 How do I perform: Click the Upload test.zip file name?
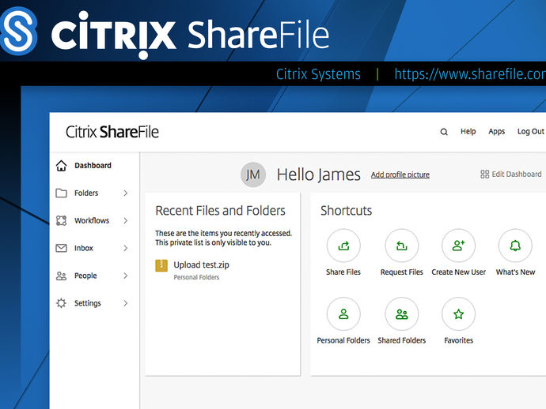pyautogui.click(x=201, y=265)
